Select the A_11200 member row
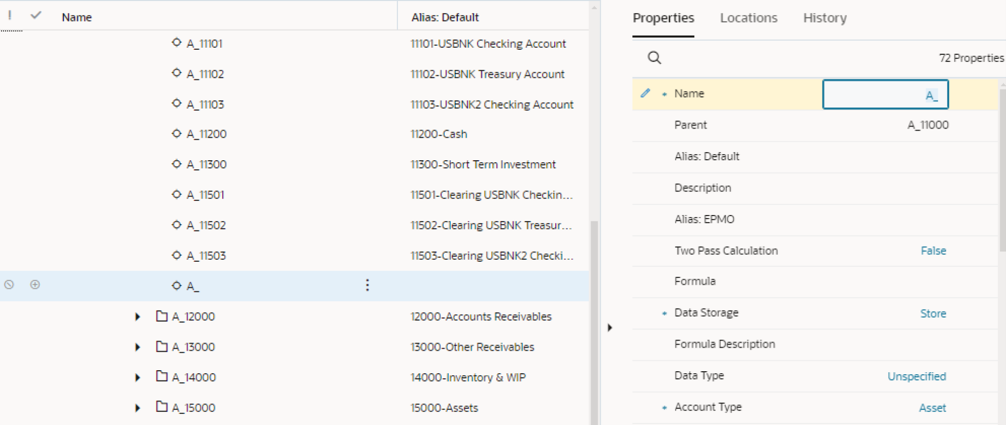The image size is (1006, 425). pyautogui.click(x=294, y=134)
